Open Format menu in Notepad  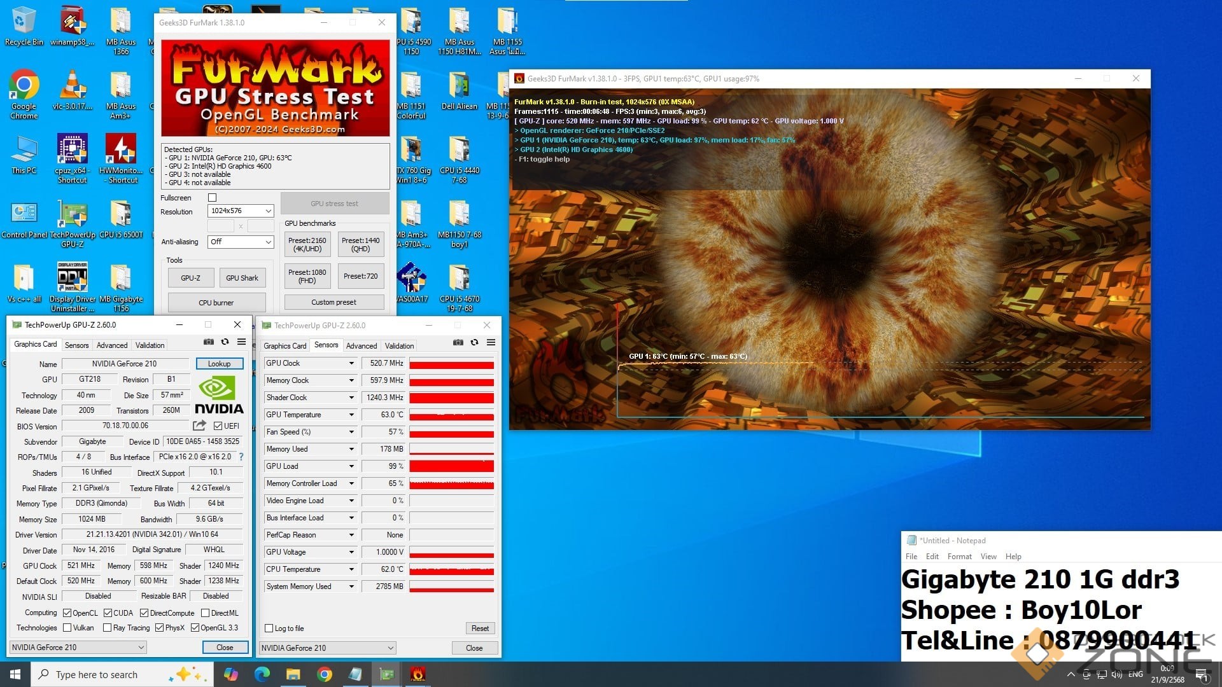tap(959, 556)
